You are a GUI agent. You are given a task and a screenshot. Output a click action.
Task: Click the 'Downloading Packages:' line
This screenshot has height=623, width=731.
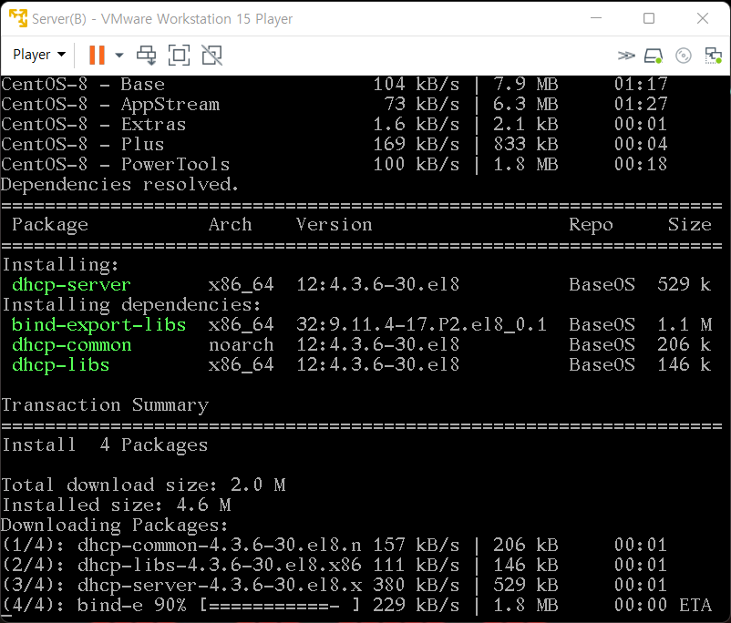tap(115, 526)
